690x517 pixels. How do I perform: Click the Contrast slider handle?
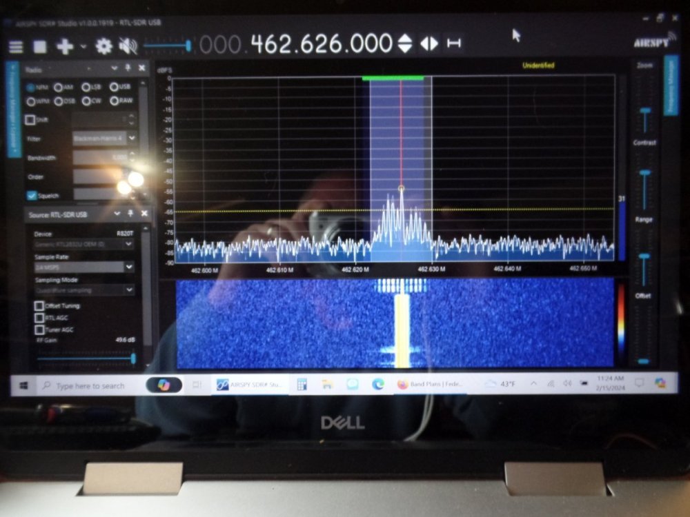tap(645, 110)
